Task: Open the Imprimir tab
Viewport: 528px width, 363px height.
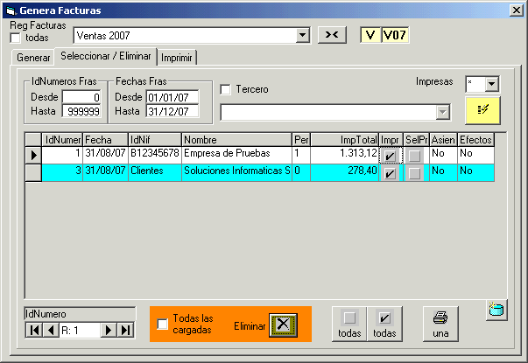Action: 178,57
